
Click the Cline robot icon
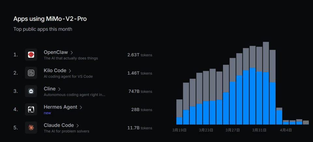[x=31, y=91]
